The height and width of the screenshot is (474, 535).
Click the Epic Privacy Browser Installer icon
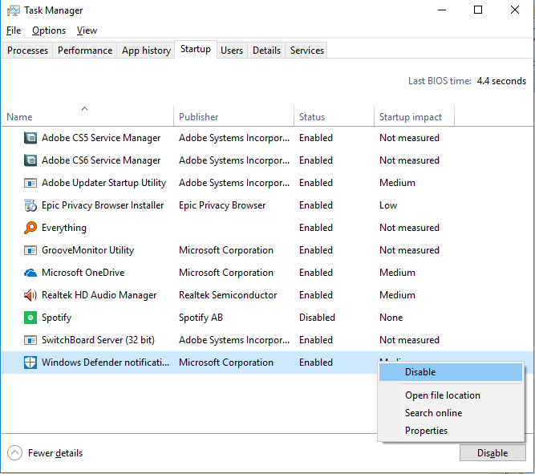point(30,205)
